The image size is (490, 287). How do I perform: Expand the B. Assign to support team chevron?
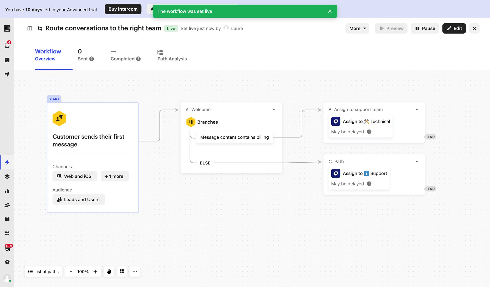tap(417, 109)
